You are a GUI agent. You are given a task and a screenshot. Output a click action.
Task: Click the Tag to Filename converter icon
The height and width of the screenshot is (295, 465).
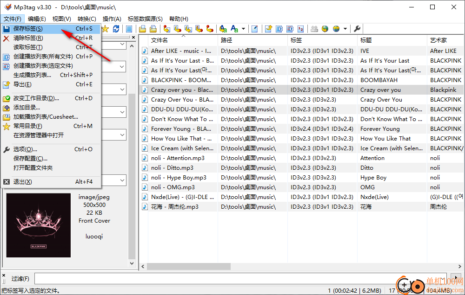(x=167, y=29)
